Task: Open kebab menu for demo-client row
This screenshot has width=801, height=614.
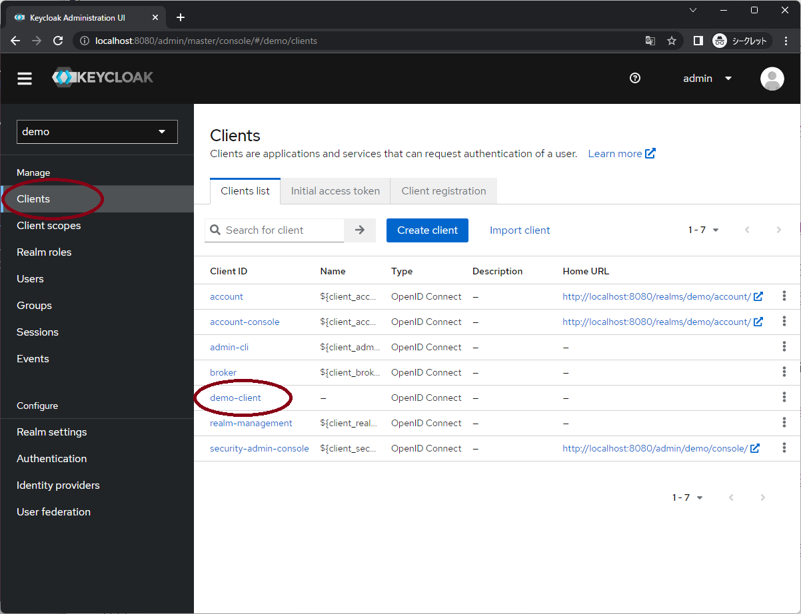Action: tap(784, 397)
